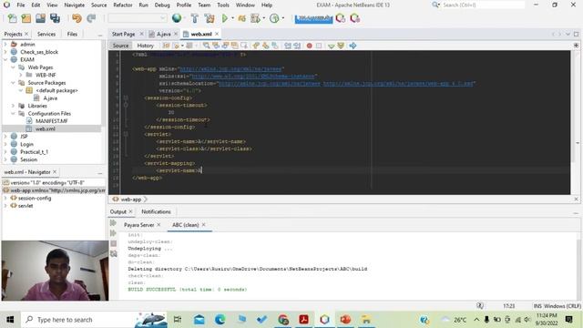Expand servlet node in Navigator
583x328 pixels.
point(5,206)
